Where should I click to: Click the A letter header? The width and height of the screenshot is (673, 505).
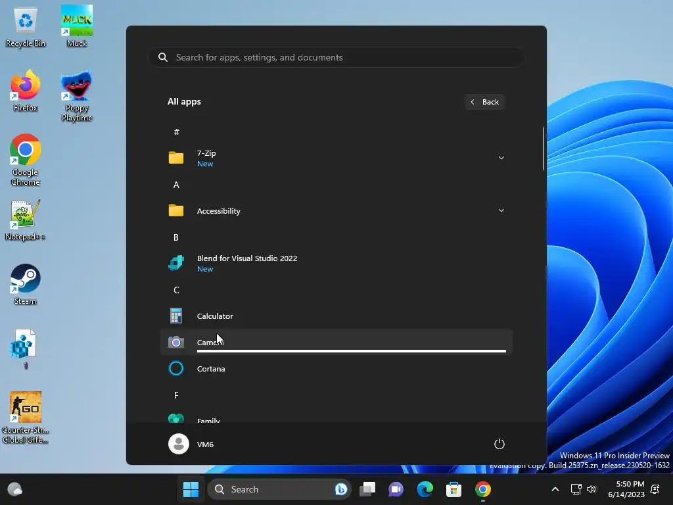(176, 185)
